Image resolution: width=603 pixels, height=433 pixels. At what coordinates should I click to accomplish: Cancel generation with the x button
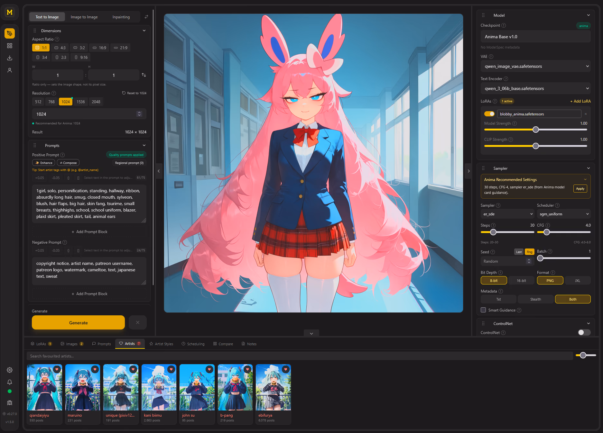coord(138,322)
